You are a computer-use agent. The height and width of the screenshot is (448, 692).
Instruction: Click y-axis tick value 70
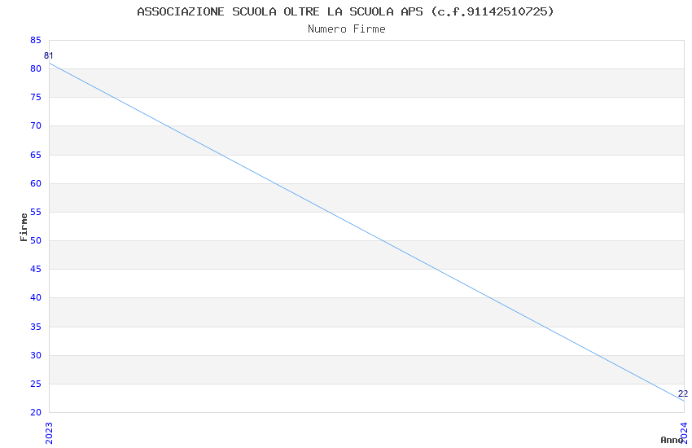(x=36, y=125)
